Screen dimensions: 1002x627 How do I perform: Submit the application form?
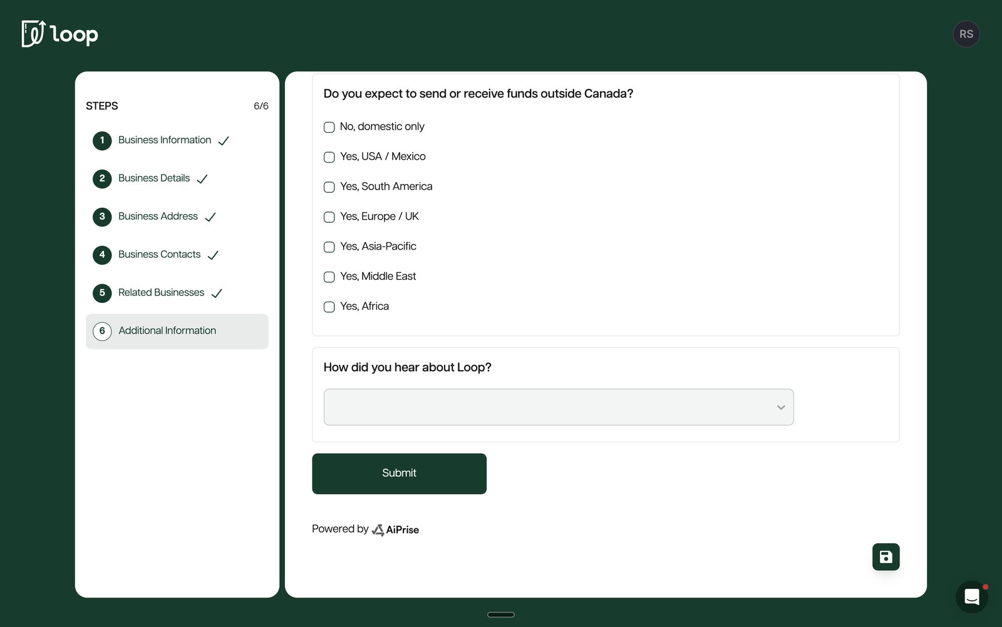(x=399, y=474)
